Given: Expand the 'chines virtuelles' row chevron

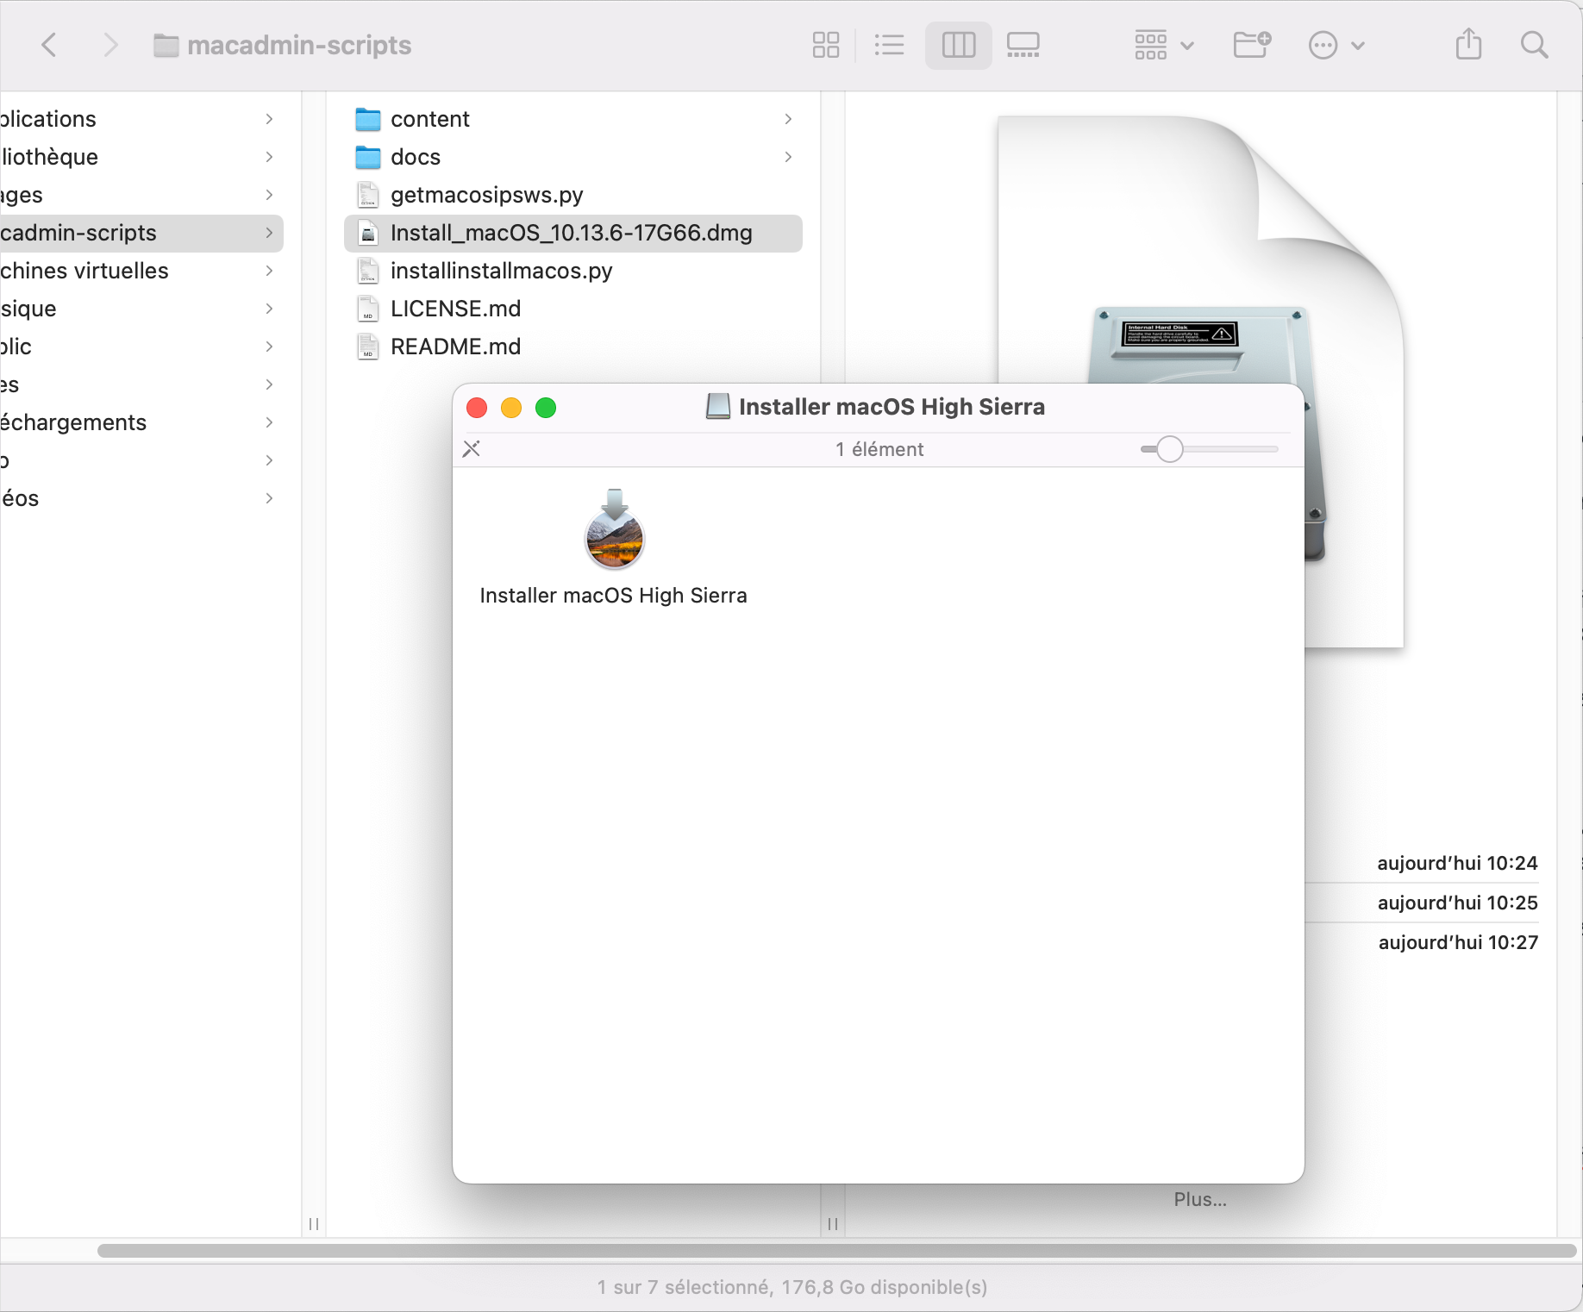Looking at the screenshot, I should click(x=269, y=271).
